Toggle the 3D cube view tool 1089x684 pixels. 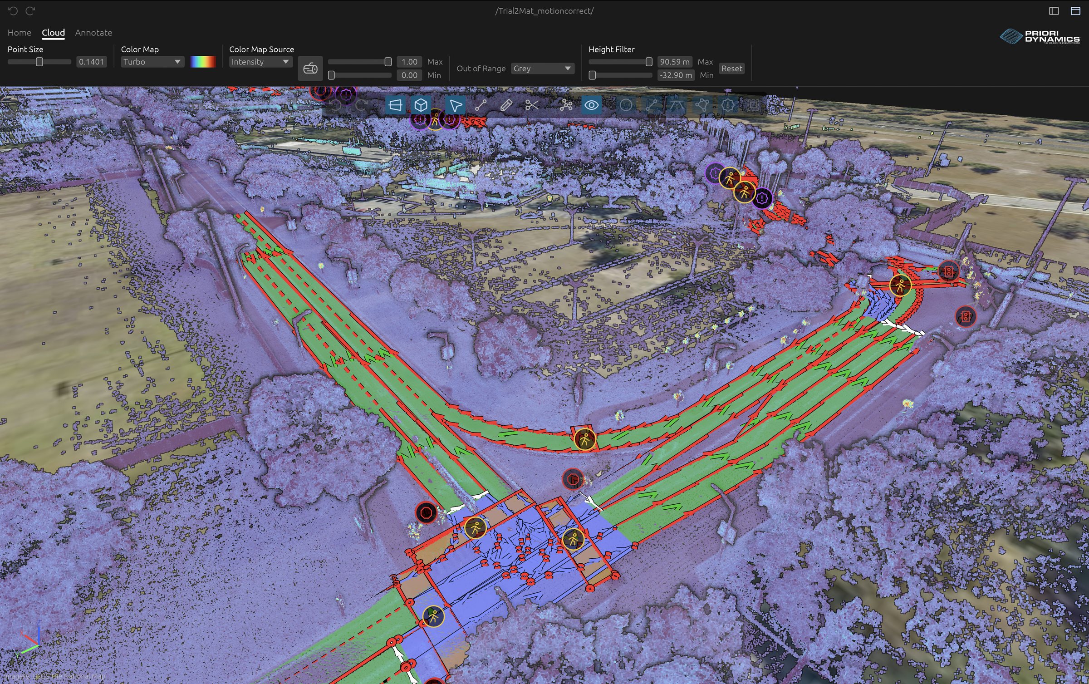pos(421,105)
